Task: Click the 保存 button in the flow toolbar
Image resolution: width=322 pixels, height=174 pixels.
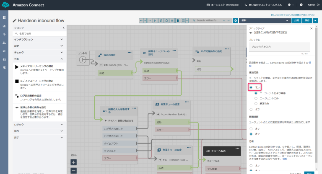Action: click(307, 20)
